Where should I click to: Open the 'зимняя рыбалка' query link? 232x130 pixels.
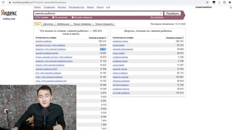click(x=43, y=41)
